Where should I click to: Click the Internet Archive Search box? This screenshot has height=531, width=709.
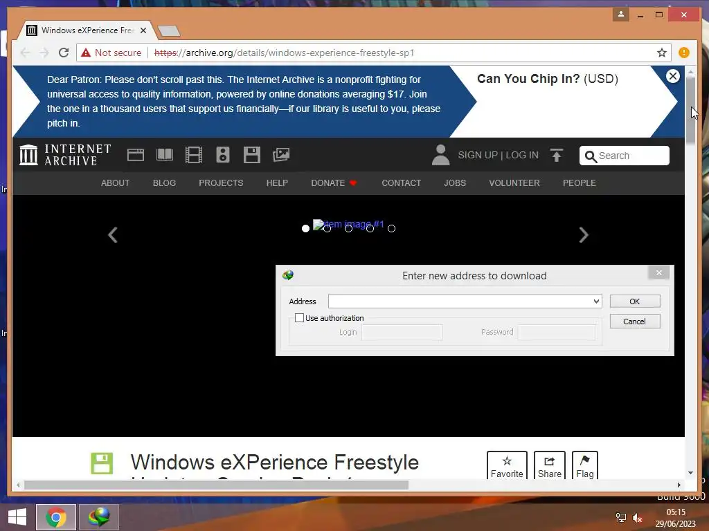[x=625, y=156]
